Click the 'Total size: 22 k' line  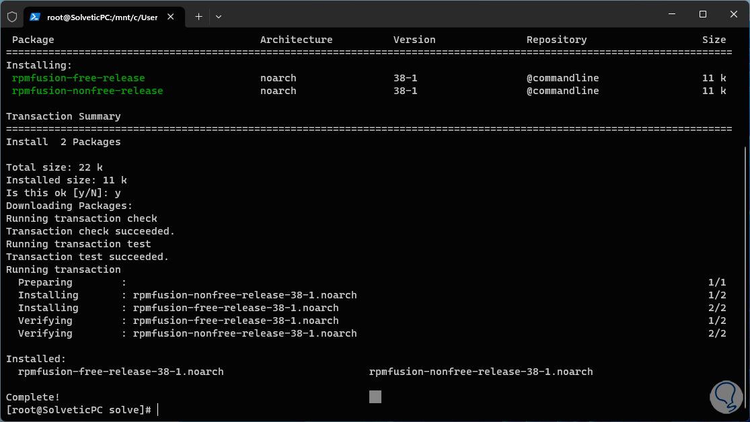tap(54, 167)
